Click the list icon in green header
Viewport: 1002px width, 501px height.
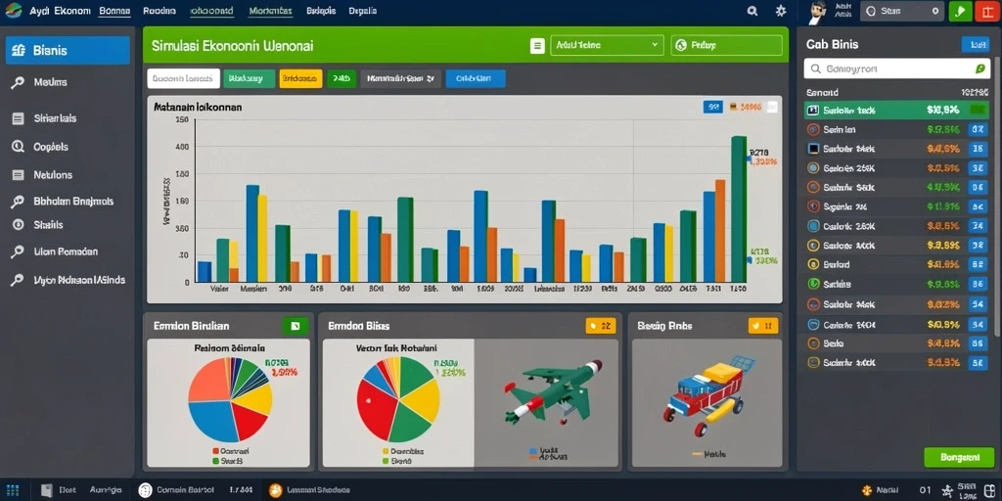tap(537, 45)
